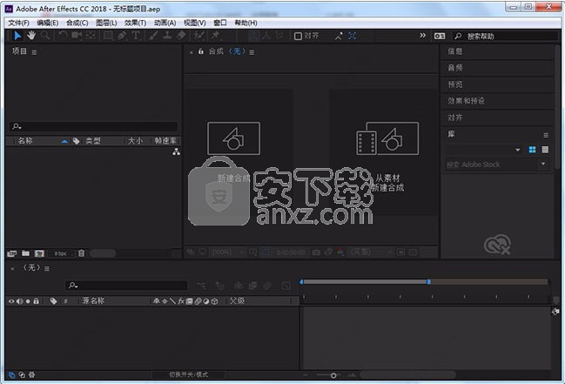The image size is (565, 384).
Task: Click the solo dot column header in timeline
Action: 28,301
